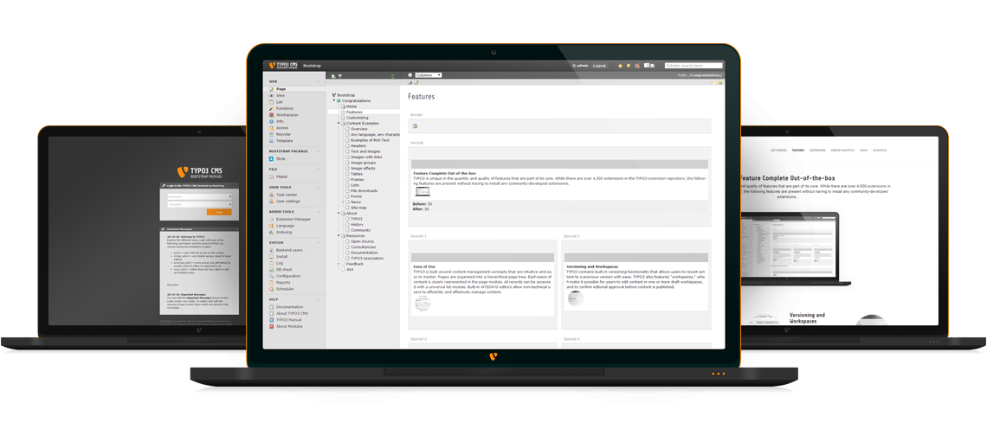This screenshot has width=987, height=429.
Task: Click the orange Login button
Action: (x=219, y=211)
